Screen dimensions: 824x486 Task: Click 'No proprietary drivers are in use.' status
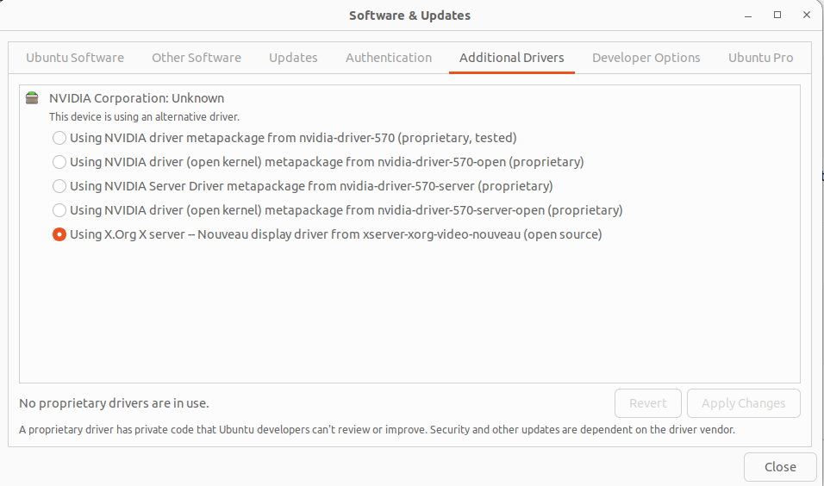click(x=114, y=403)
